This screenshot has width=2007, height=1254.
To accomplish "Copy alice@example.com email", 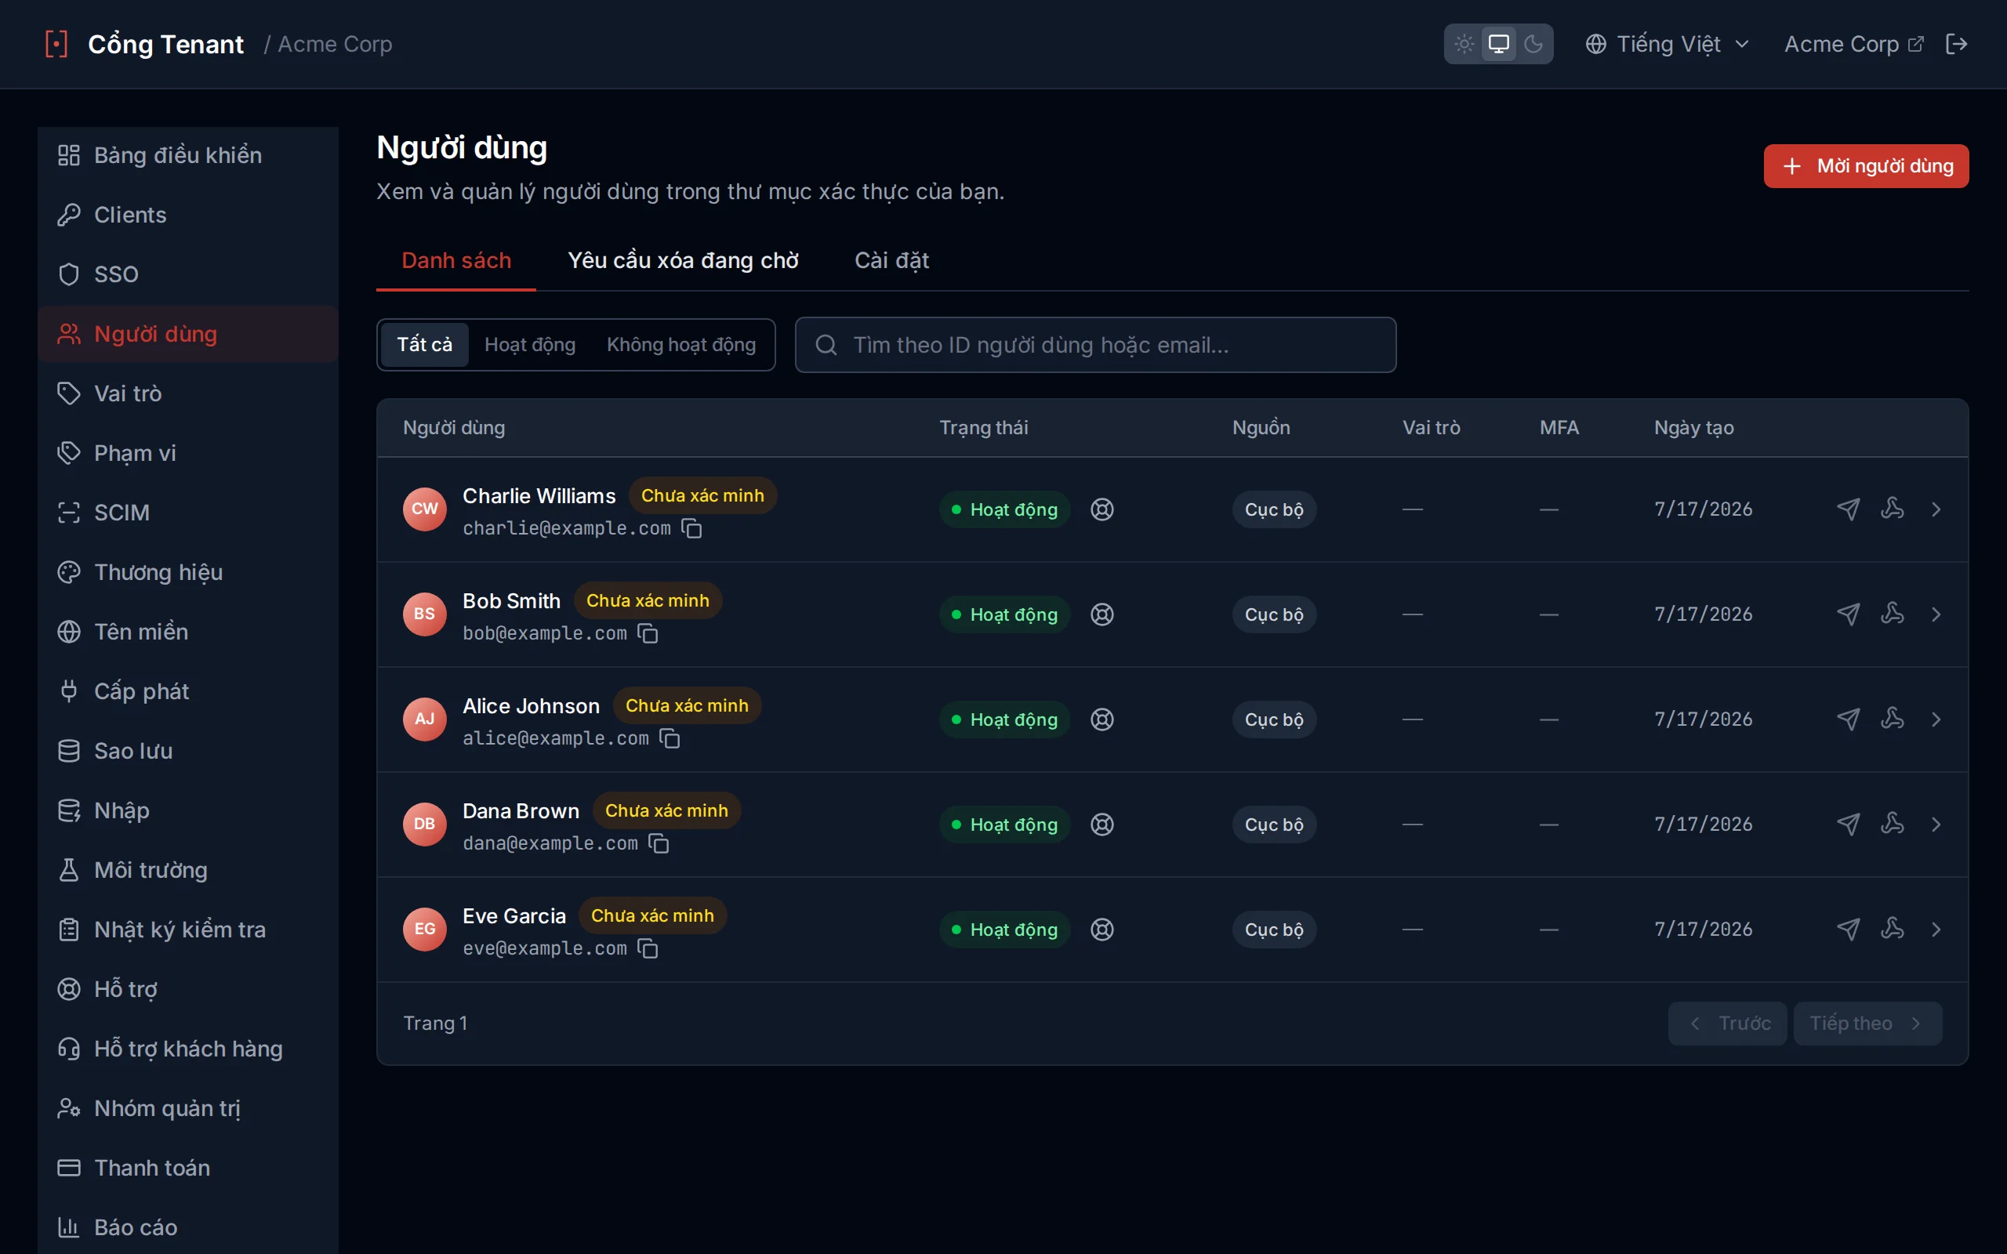I will pos(670,738).
